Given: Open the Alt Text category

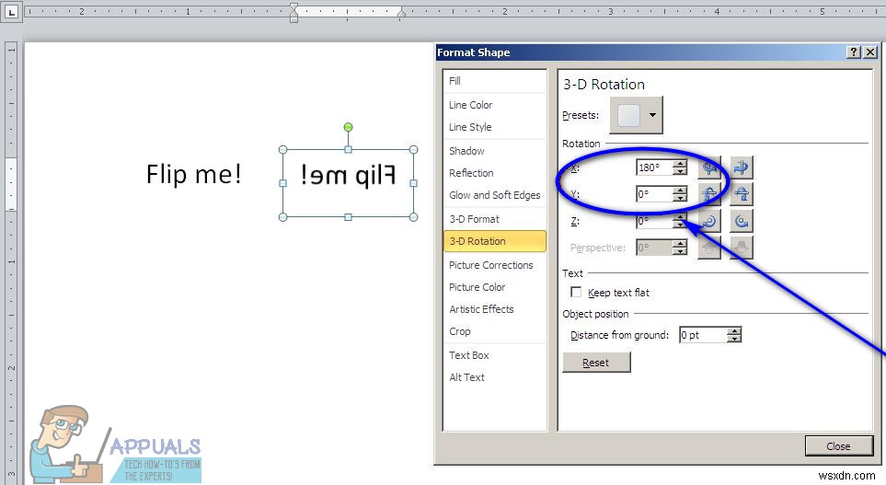Looking at the screenshot, I should point(495,377).
